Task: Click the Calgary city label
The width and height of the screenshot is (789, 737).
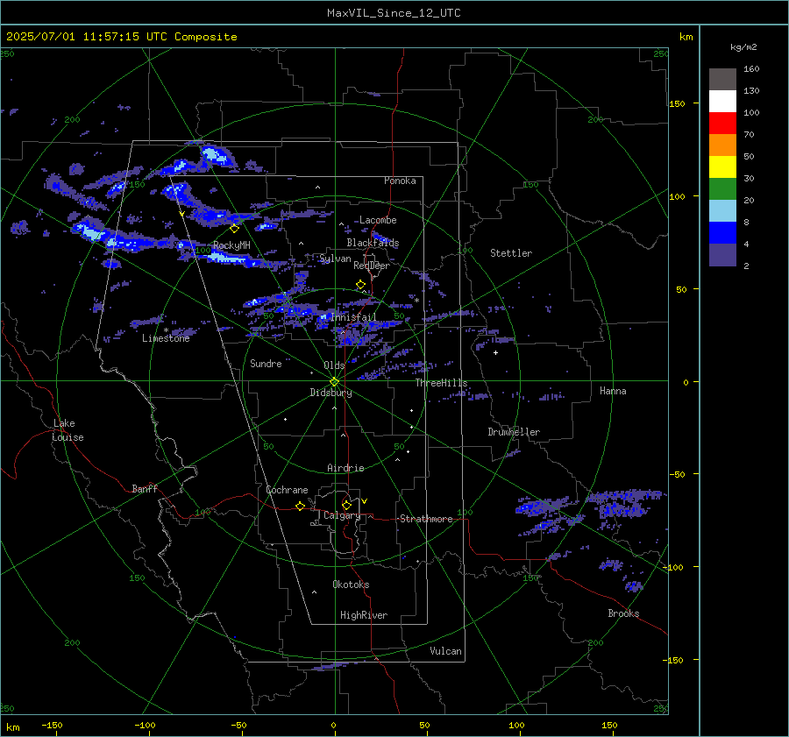Action: (x=342, y=515)
